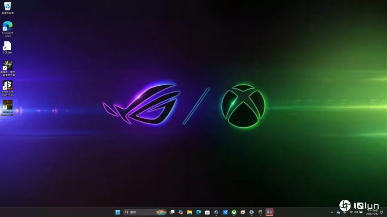Open the Wi-Fi network quick settings

click(x=351, y=212)
